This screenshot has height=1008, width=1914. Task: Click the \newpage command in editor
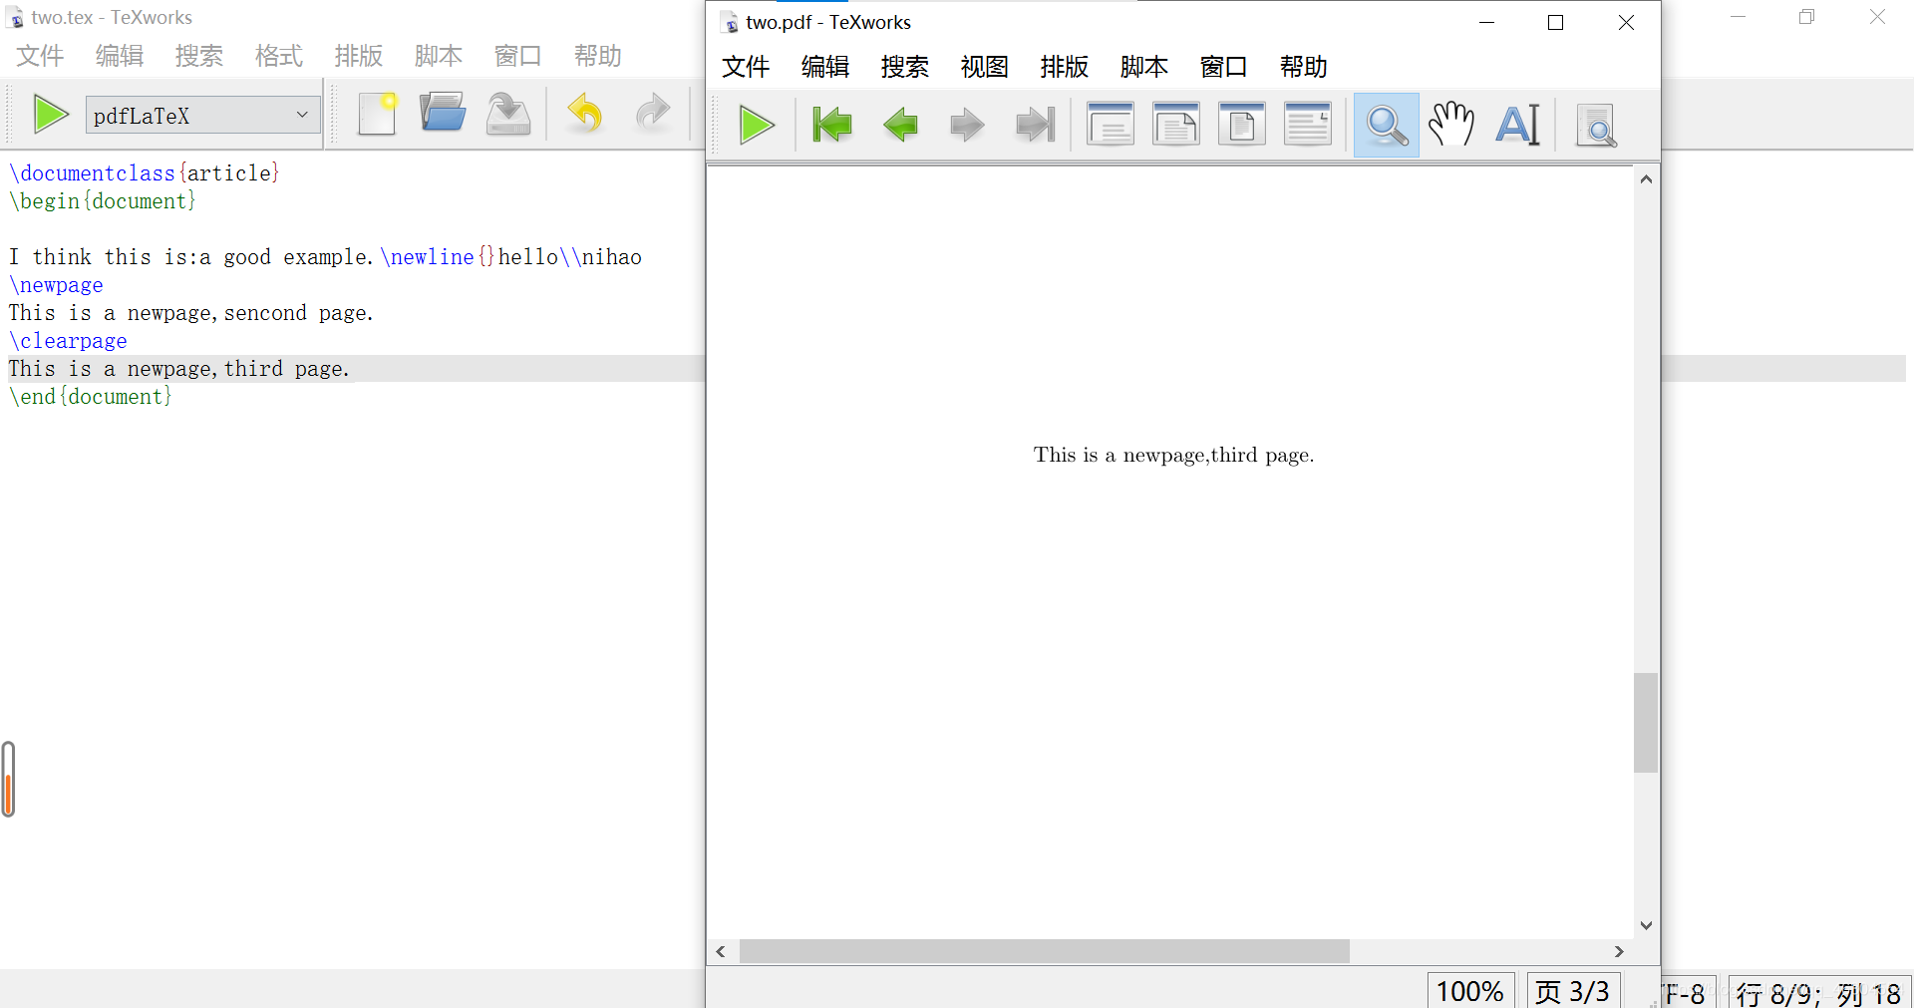[x=56, y=285]
